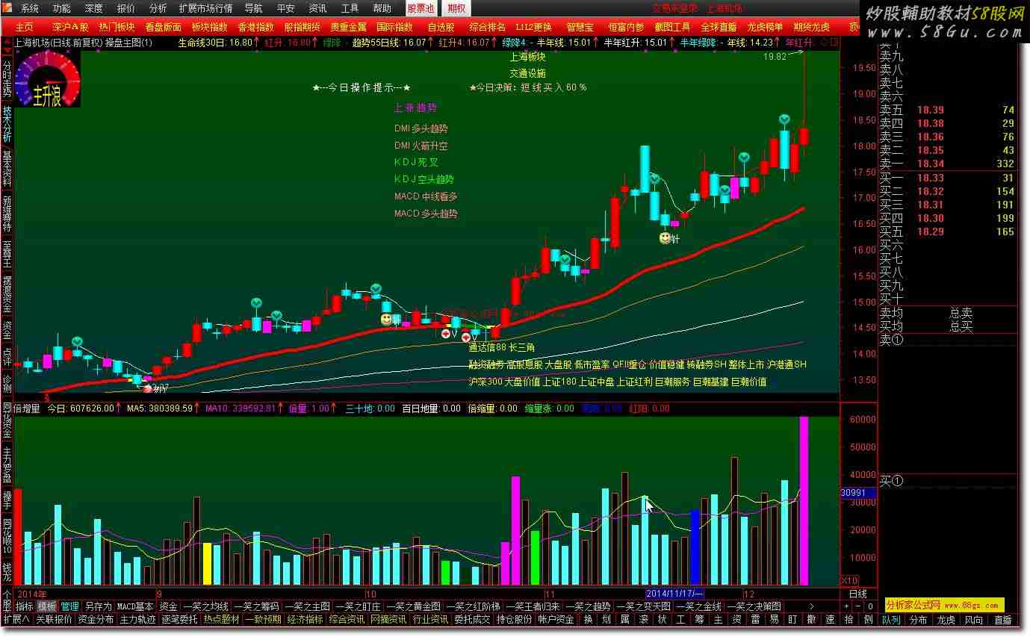The width and height of the screenshot is (1030, 637).
Task: Click the 状 icon button in bottom bar
Action: coord(662,619)
